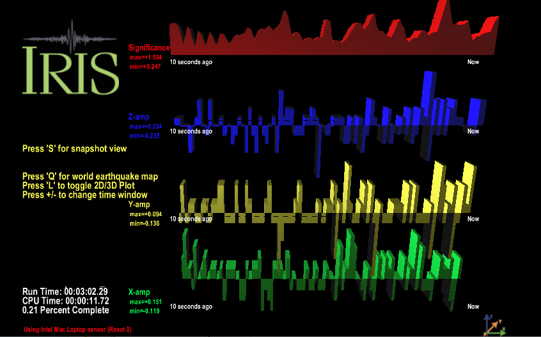Click "Now" label on Z-amp graph
The width and height of the screenshot is (541, 337).
click(473, 132)
